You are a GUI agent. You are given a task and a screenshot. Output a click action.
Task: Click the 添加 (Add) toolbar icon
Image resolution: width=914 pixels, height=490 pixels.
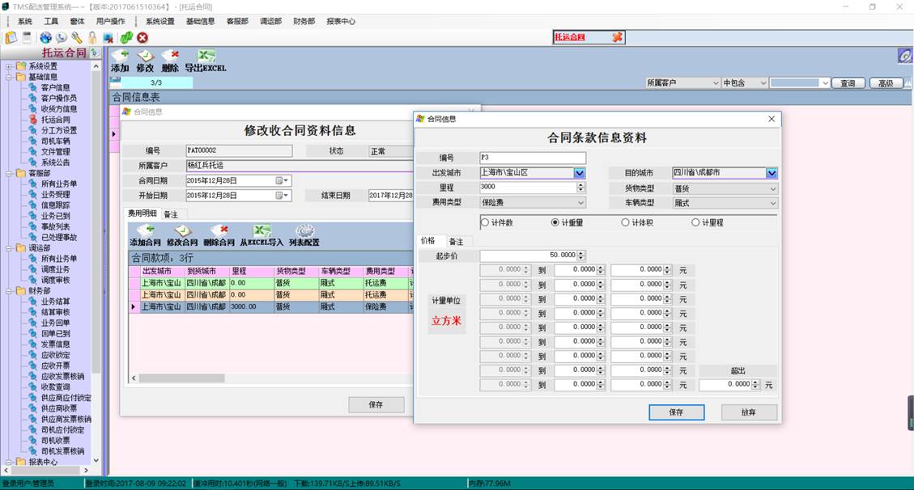120,57
